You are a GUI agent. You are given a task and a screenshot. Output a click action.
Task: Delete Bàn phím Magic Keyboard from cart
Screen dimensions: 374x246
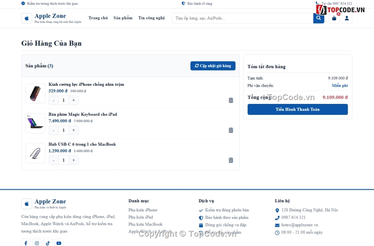pyautogui.click(x=231, y=130)
